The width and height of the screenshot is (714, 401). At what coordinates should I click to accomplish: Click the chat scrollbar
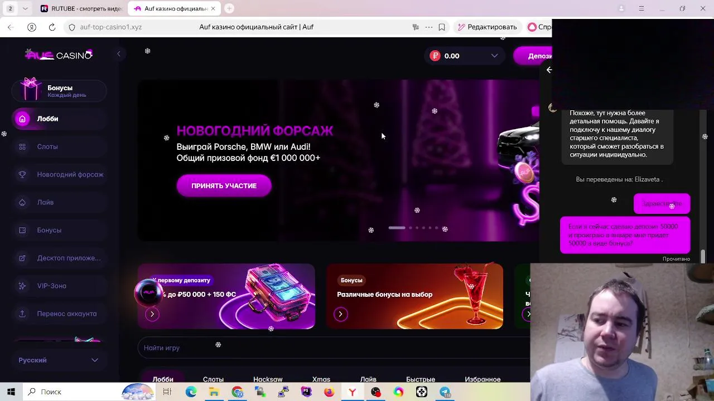click(x=703, y=256)
